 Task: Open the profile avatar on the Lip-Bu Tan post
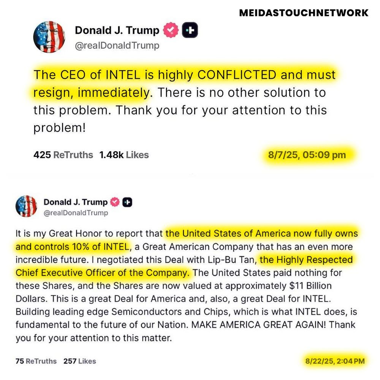coord(26,206)
